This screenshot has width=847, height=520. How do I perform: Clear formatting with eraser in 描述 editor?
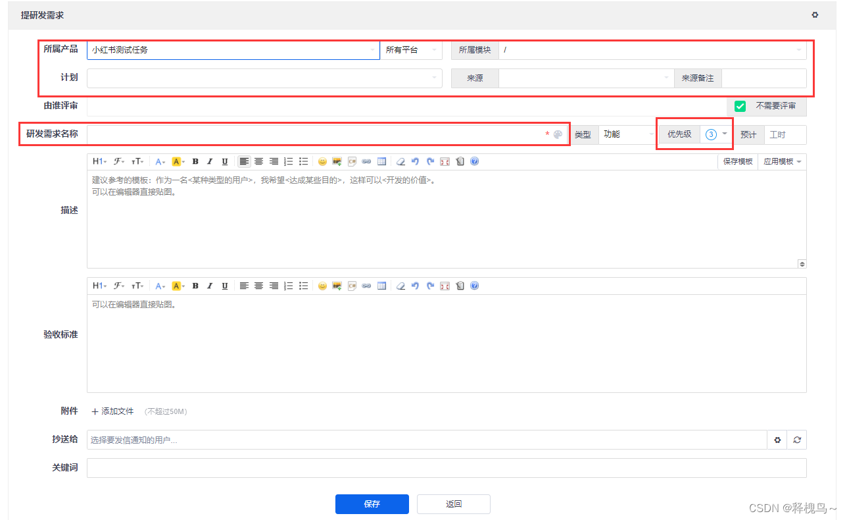tap(400, 161)
